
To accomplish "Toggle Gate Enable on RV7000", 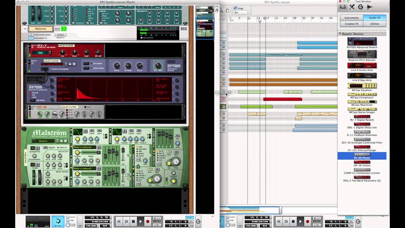I will click(x=86, y=68).
